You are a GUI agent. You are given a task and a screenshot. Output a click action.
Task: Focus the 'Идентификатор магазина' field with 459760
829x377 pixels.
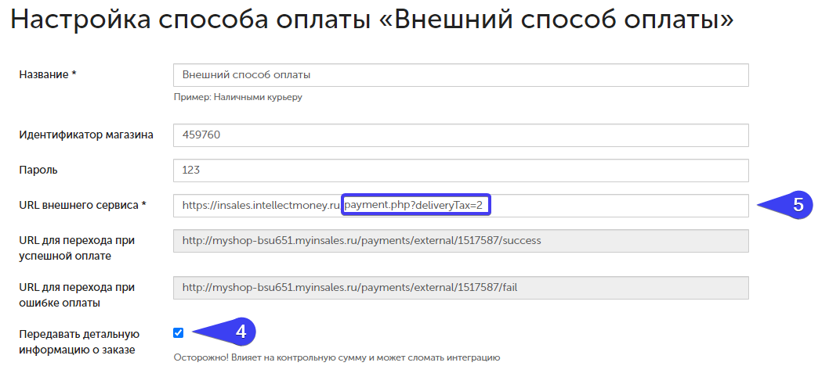coord(461,135)
